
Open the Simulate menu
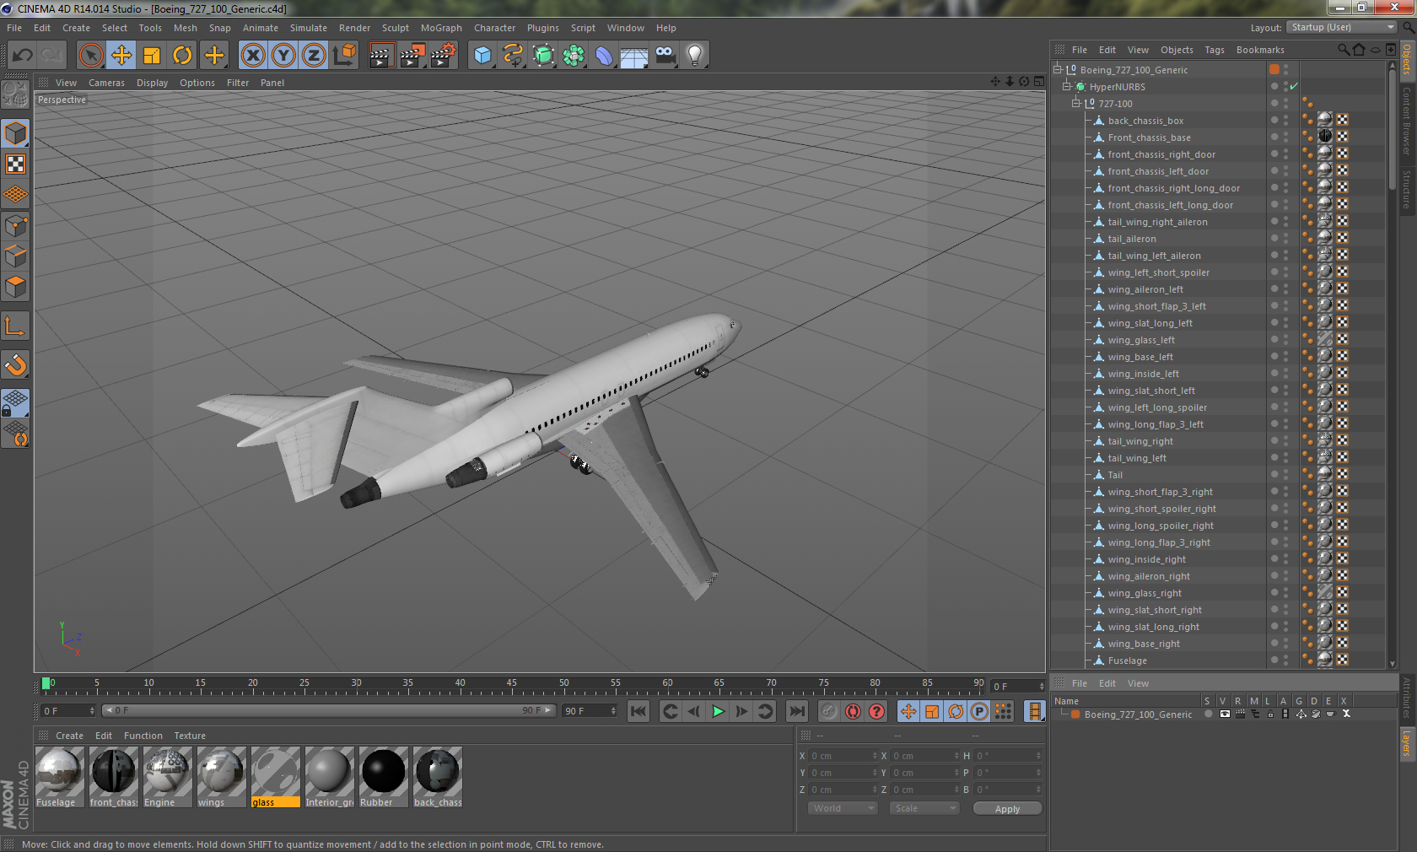pos(309,28)
